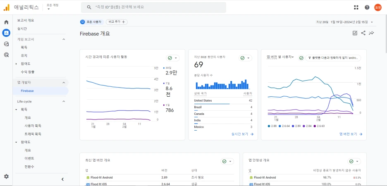Open 사용자 획득 report
Screen dimensions: 387x186
point(33,126)
